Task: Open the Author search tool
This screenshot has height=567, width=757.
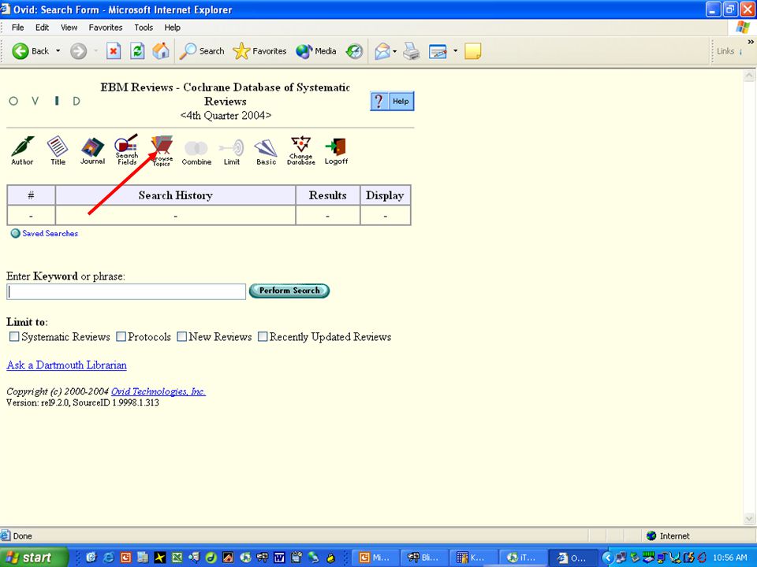Action: pyautogui.click(x=22, y=150)
